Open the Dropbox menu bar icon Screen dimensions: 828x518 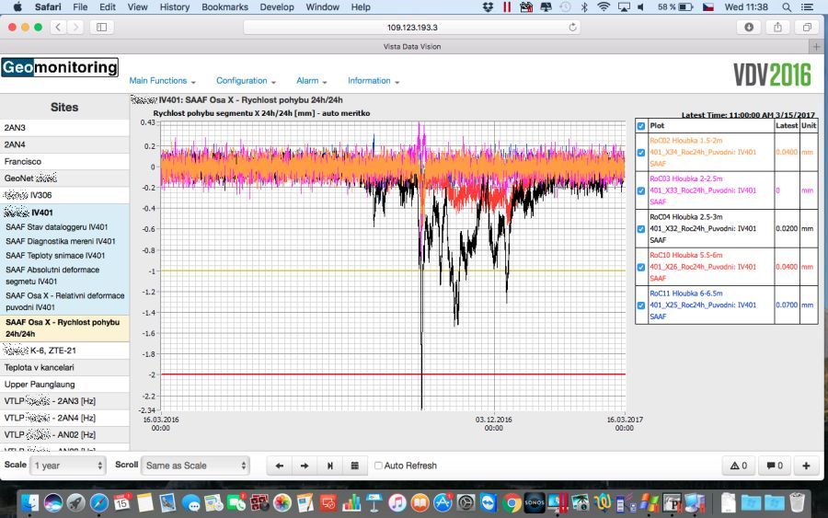click(488, 6)
